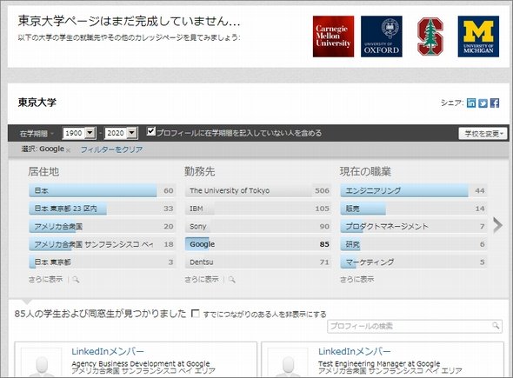
Task: Click フィルターをクリア link
Action: tap(111, 149)
